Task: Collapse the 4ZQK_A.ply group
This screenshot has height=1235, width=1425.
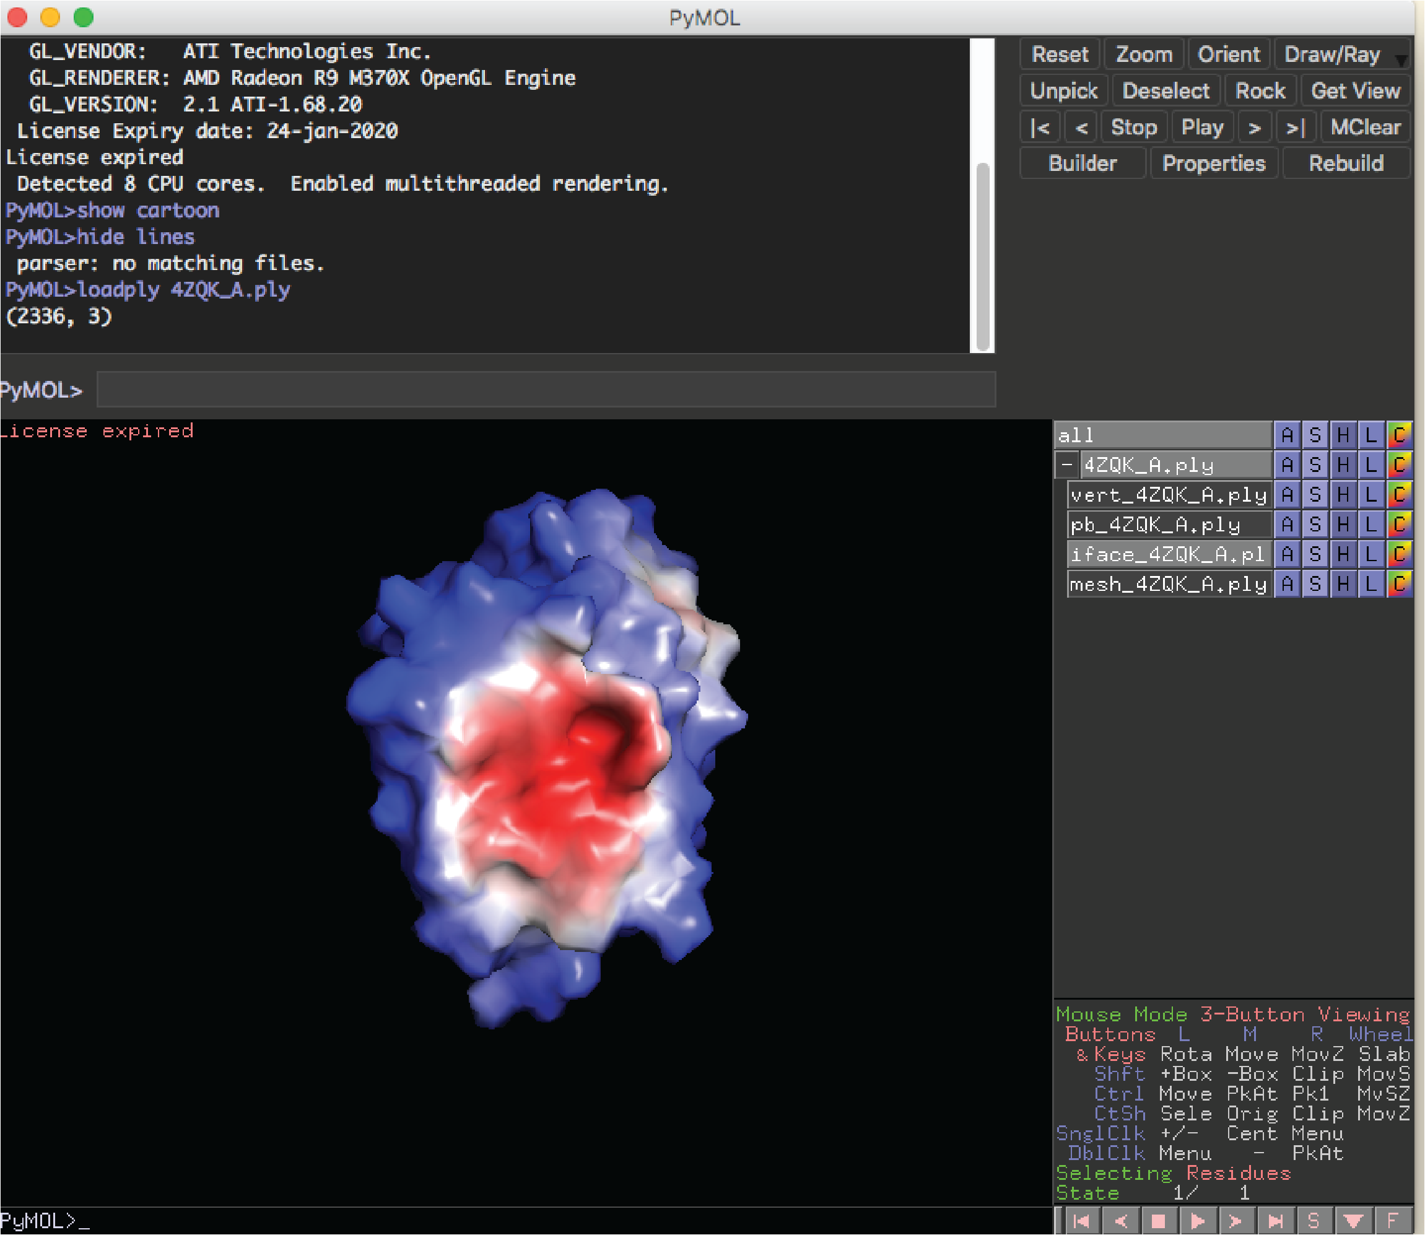Action: tap(1066, 465)
